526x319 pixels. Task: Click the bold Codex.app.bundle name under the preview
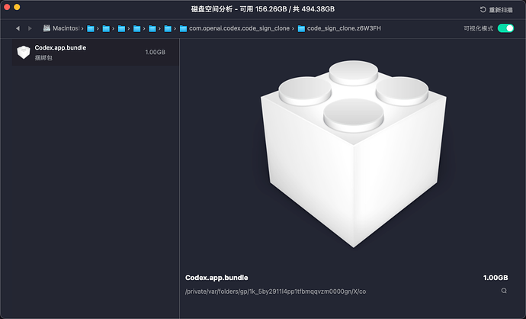pyautogui.click(x=216, y=278)
